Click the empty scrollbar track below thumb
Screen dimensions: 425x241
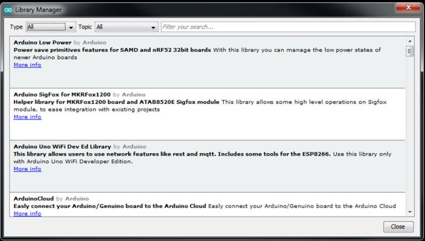(x=410, y=133)
